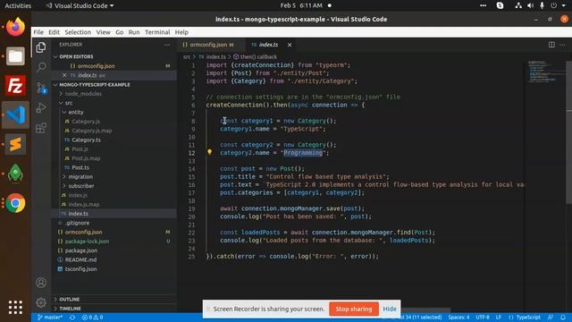Open the Extensions view

click(41, 128)
